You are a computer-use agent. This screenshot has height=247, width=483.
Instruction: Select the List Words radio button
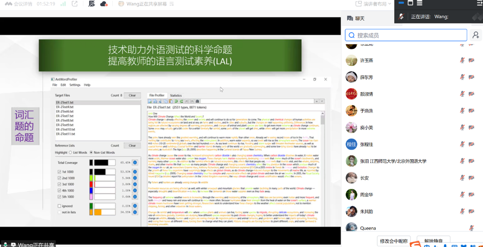coord(71,152)
